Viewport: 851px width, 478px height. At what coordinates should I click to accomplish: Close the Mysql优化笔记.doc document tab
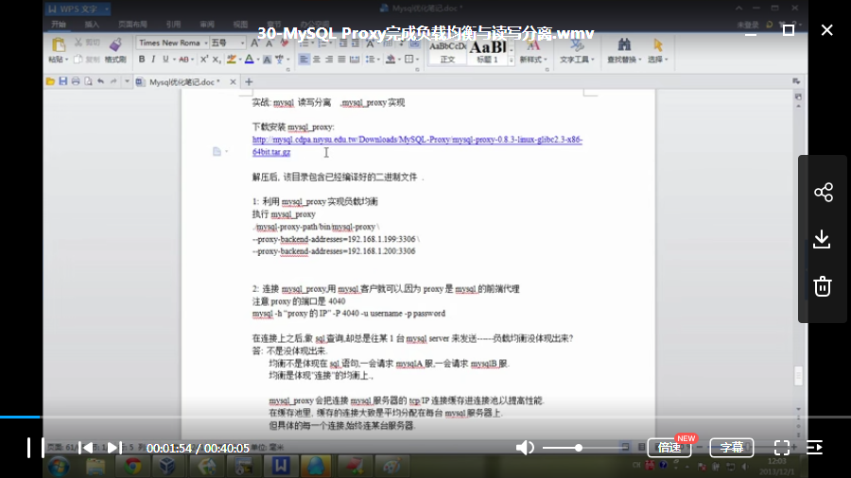click(233, 82)
